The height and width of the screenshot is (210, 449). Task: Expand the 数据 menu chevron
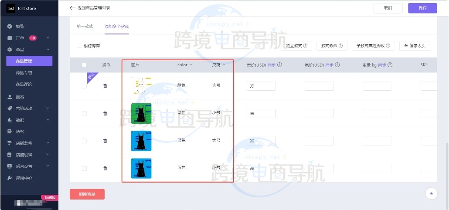[x=48, y=120]
